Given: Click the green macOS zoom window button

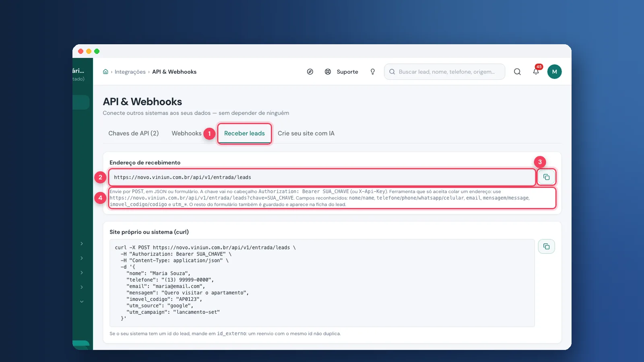Looking at the screenshot, I should coord(97,51).
